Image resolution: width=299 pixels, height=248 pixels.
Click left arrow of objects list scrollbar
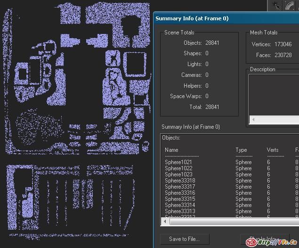(164, 221)
